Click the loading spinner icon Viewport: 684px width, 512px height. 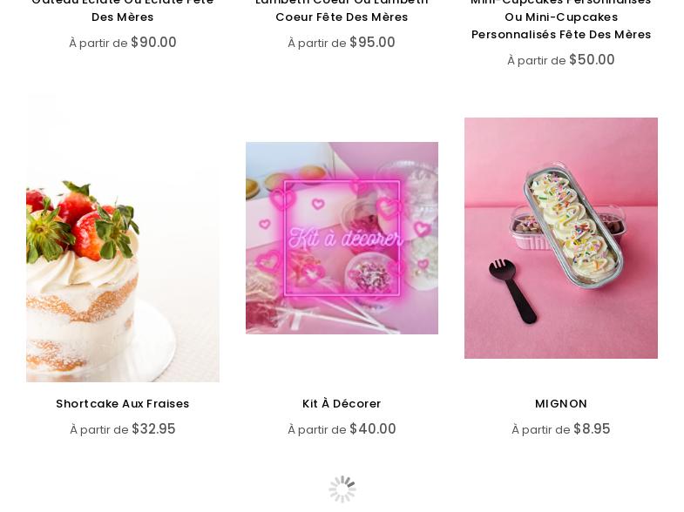(x=342, y=488)
